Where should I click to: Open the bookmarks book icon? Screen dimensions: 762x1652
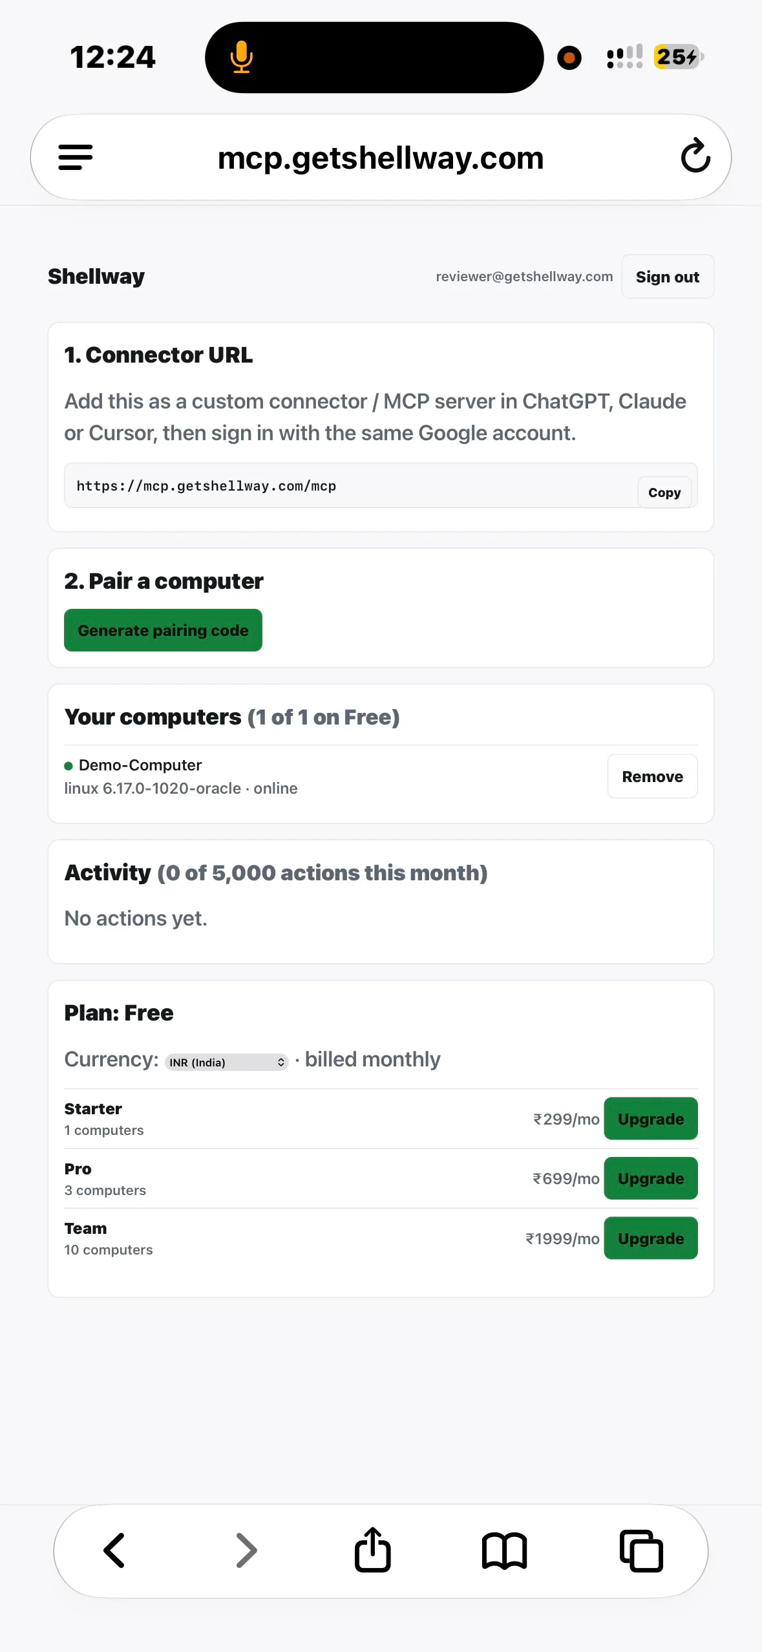505,1551
